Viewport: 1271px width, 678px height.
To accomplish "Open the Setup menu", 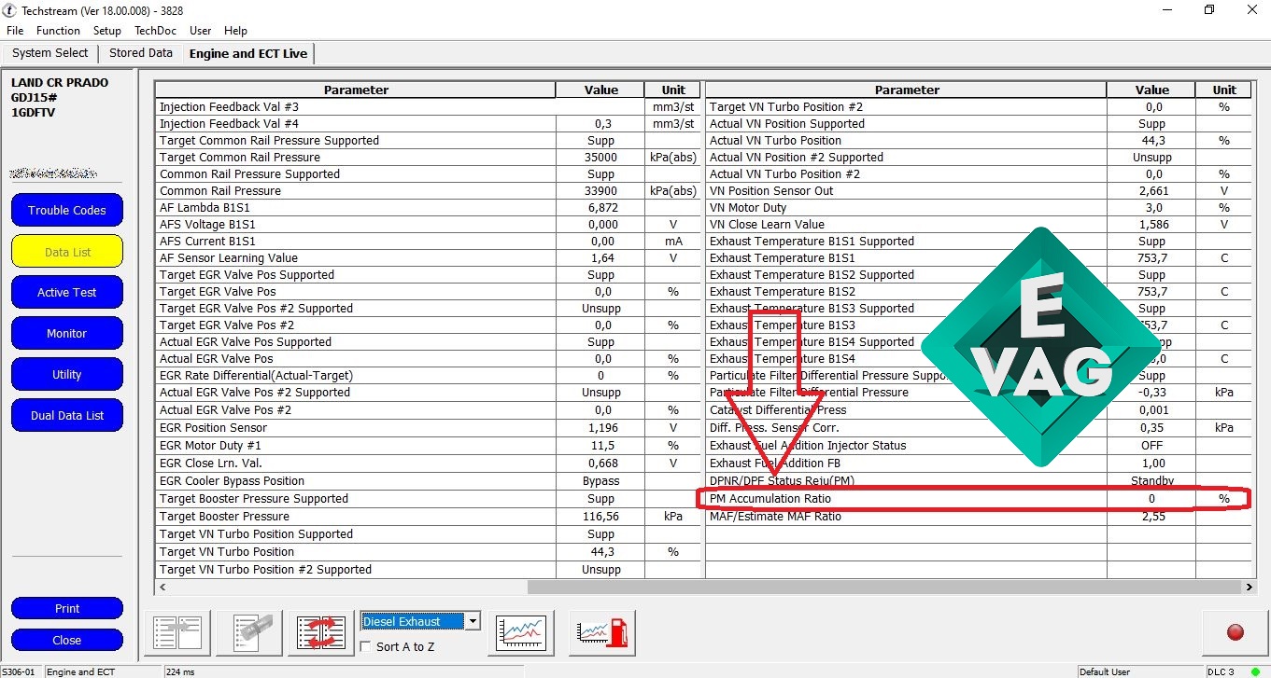I will pyautogui.click(x=107, y=31).
